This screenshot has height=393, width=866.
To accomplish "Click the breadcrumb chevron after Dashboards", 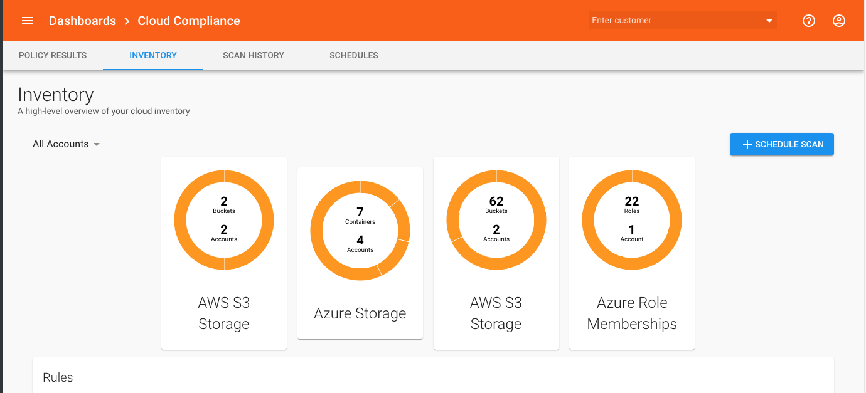I will pos(127,21).
